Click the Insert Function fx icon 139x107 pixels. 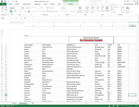25,18
